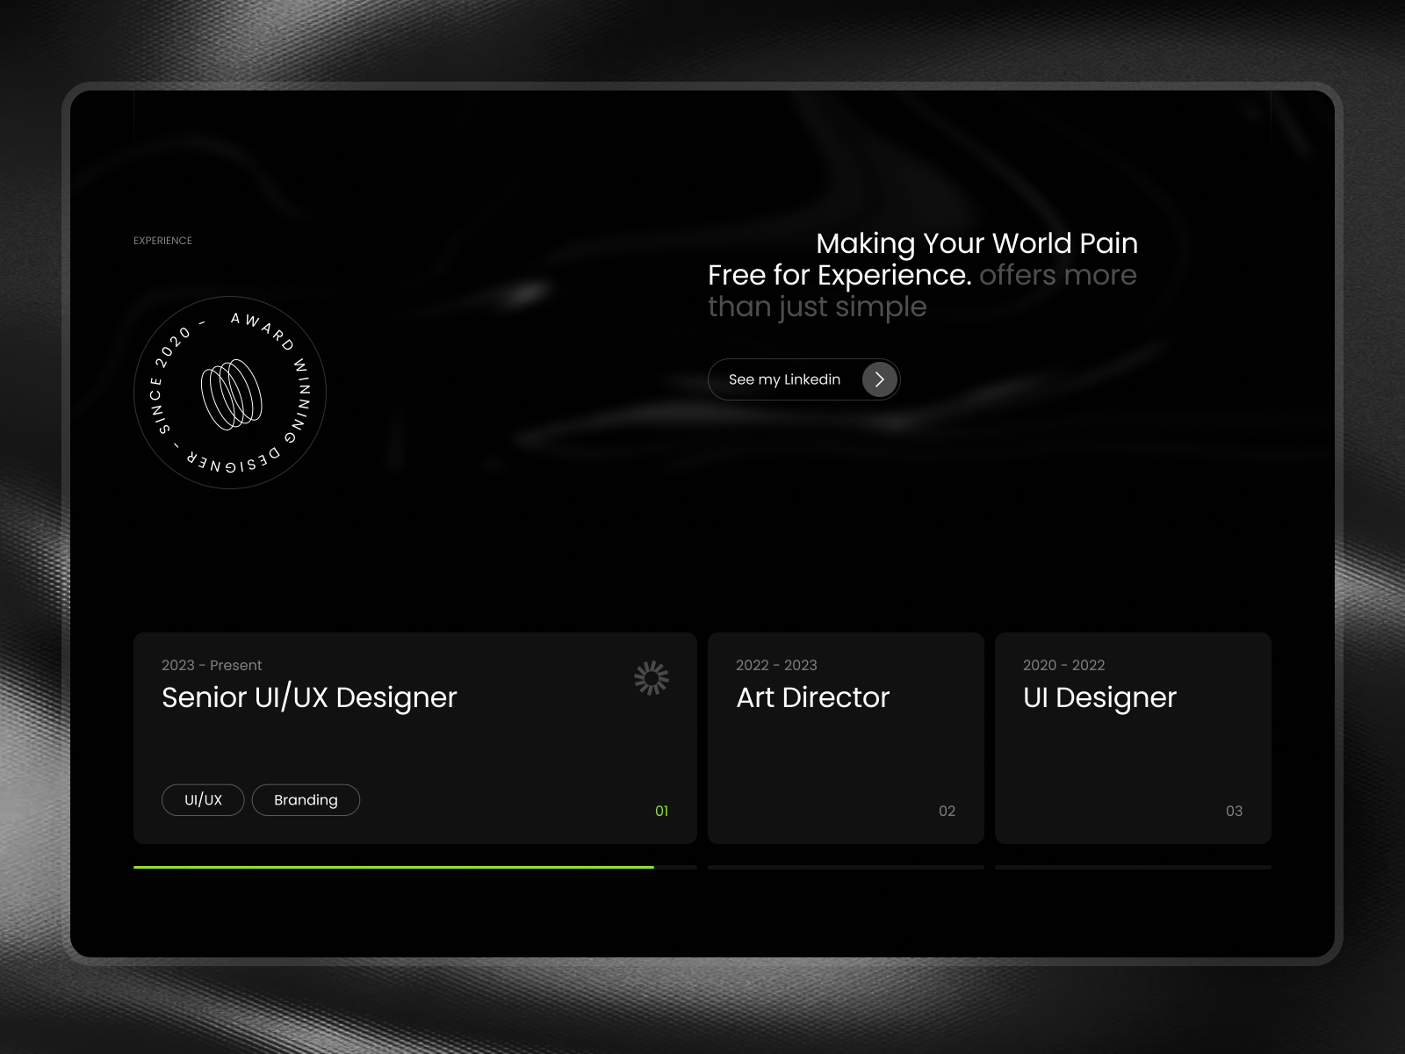Switch to the UI Designer card

(x=1132, y=738)
